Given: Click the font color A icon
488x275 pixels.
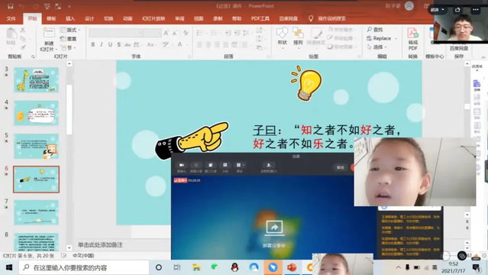Looking at the screenshot, I should (x=179, y=44).
